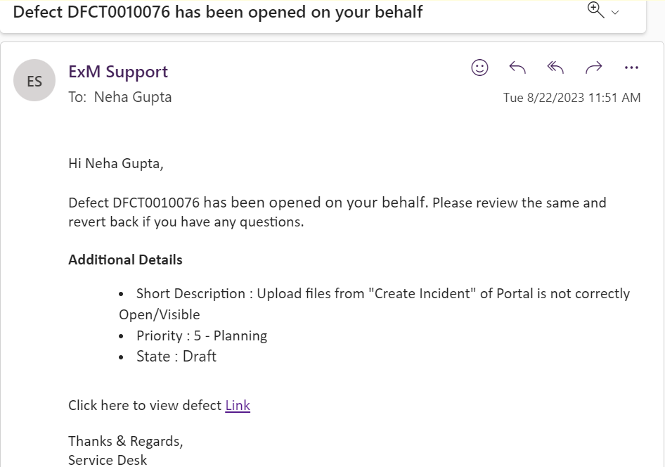Click the Hi Neha Gupta greeting
665x467 pixels.
point(115,164)
